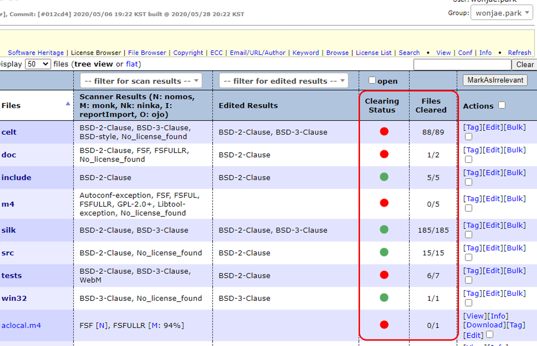The height and width of the screenshot is (346, 537).
Task: Click [Tag] link in tests row
Action: [473, 270]
